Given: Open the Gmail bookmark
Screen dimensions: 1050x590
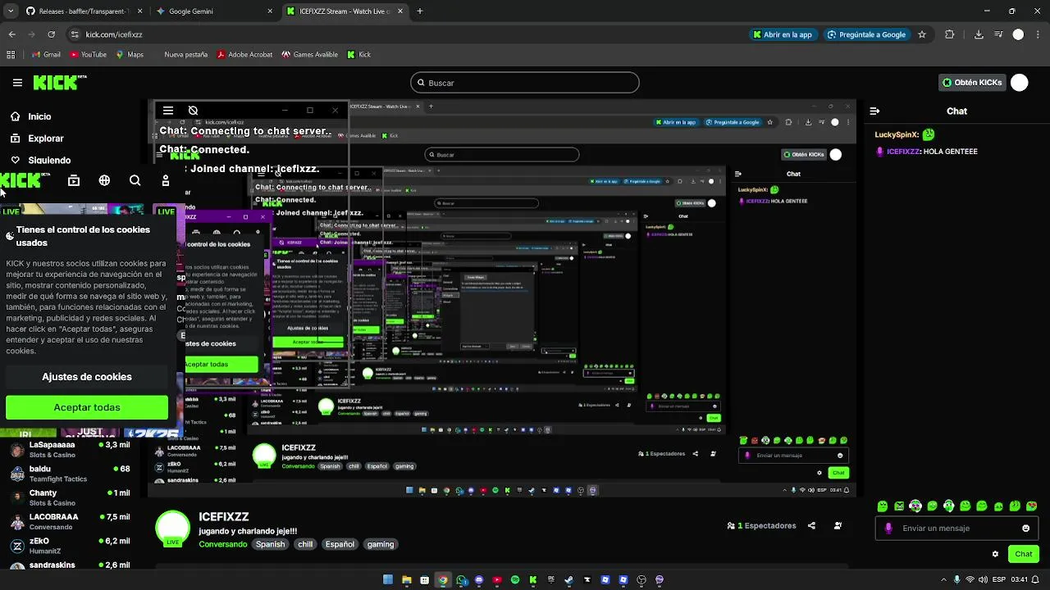Looking at the screenshot, I should point(46,55).
